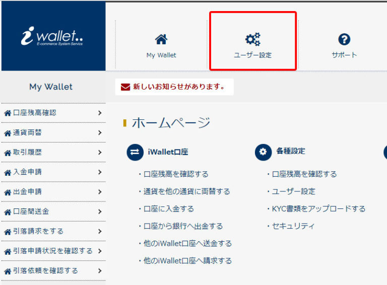This screenshot has height=285, width=387.
Task: Select 引落申請状況を確認する in the sidebar menu
Action: [x=53, y=251]
